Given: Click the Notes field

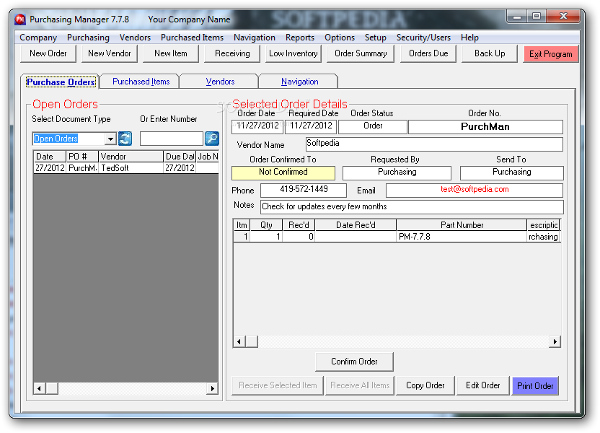Looking at the screenshot, I should [x=412, y=206].
